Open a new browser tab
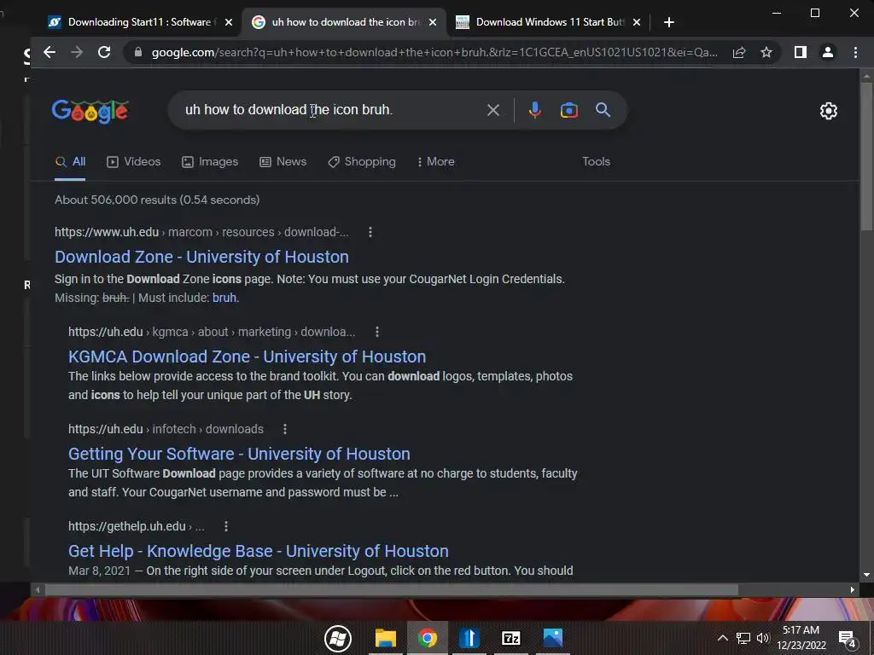The image size is (874, 655). click(x=669, y=22)
